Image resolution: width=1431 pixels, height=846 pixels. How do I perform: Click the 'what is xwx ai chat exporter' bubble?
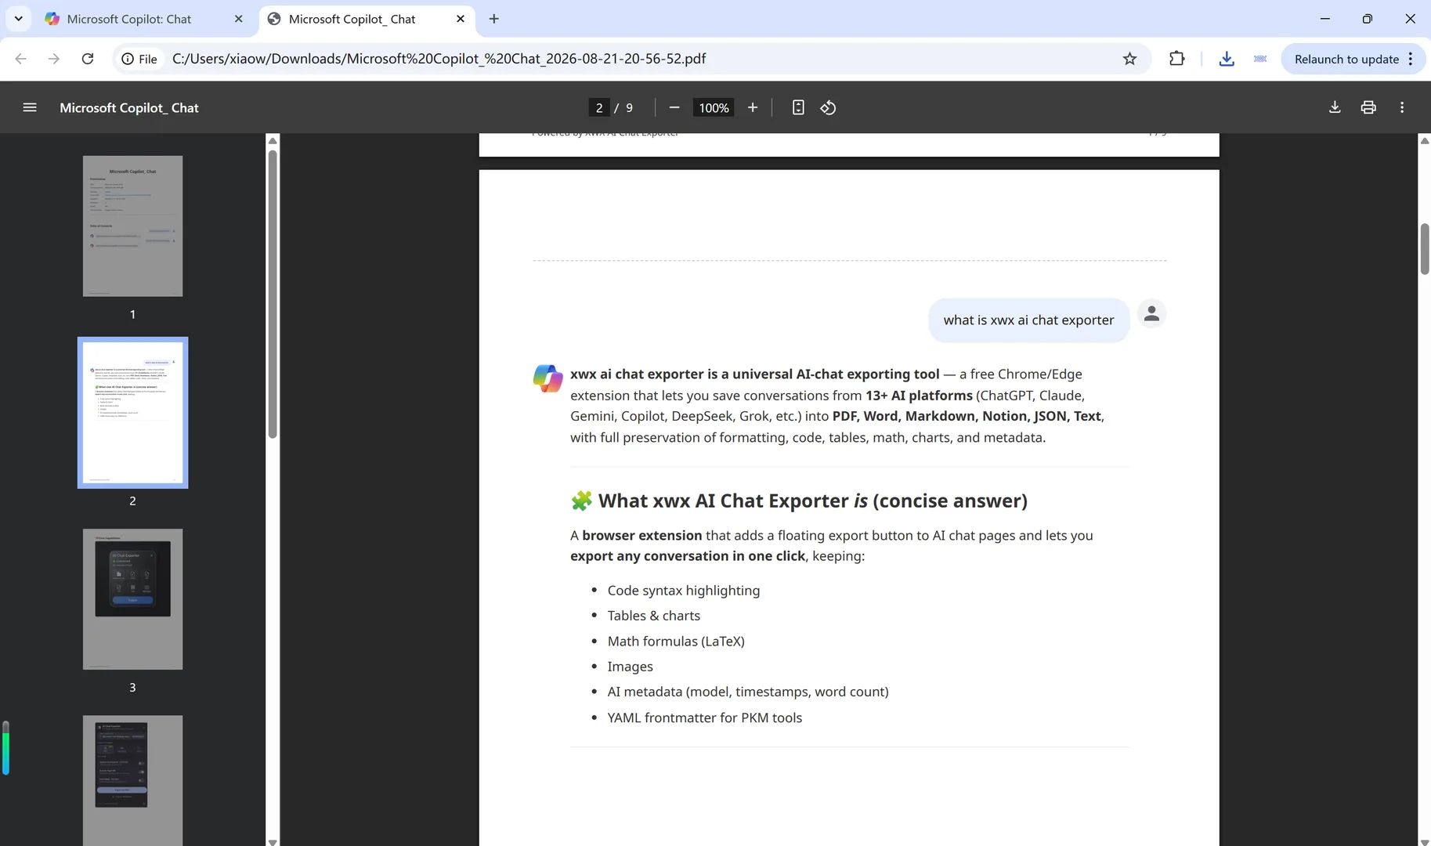1028,320
